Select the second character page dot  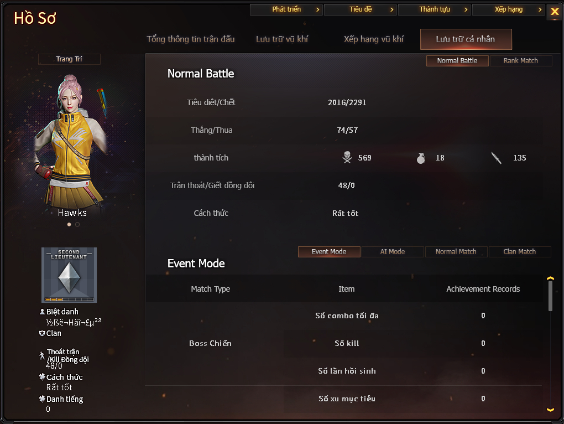pos(77,224)
